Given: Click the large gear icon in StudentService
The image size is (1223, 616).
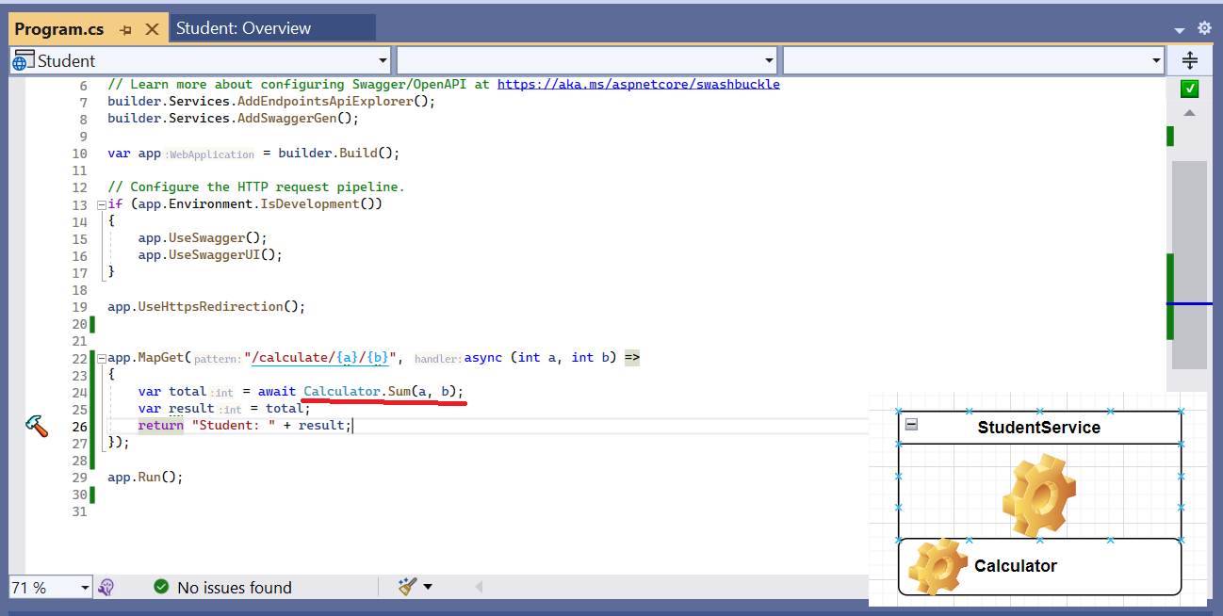Looking at the screenshot, I should point(1038,493).
